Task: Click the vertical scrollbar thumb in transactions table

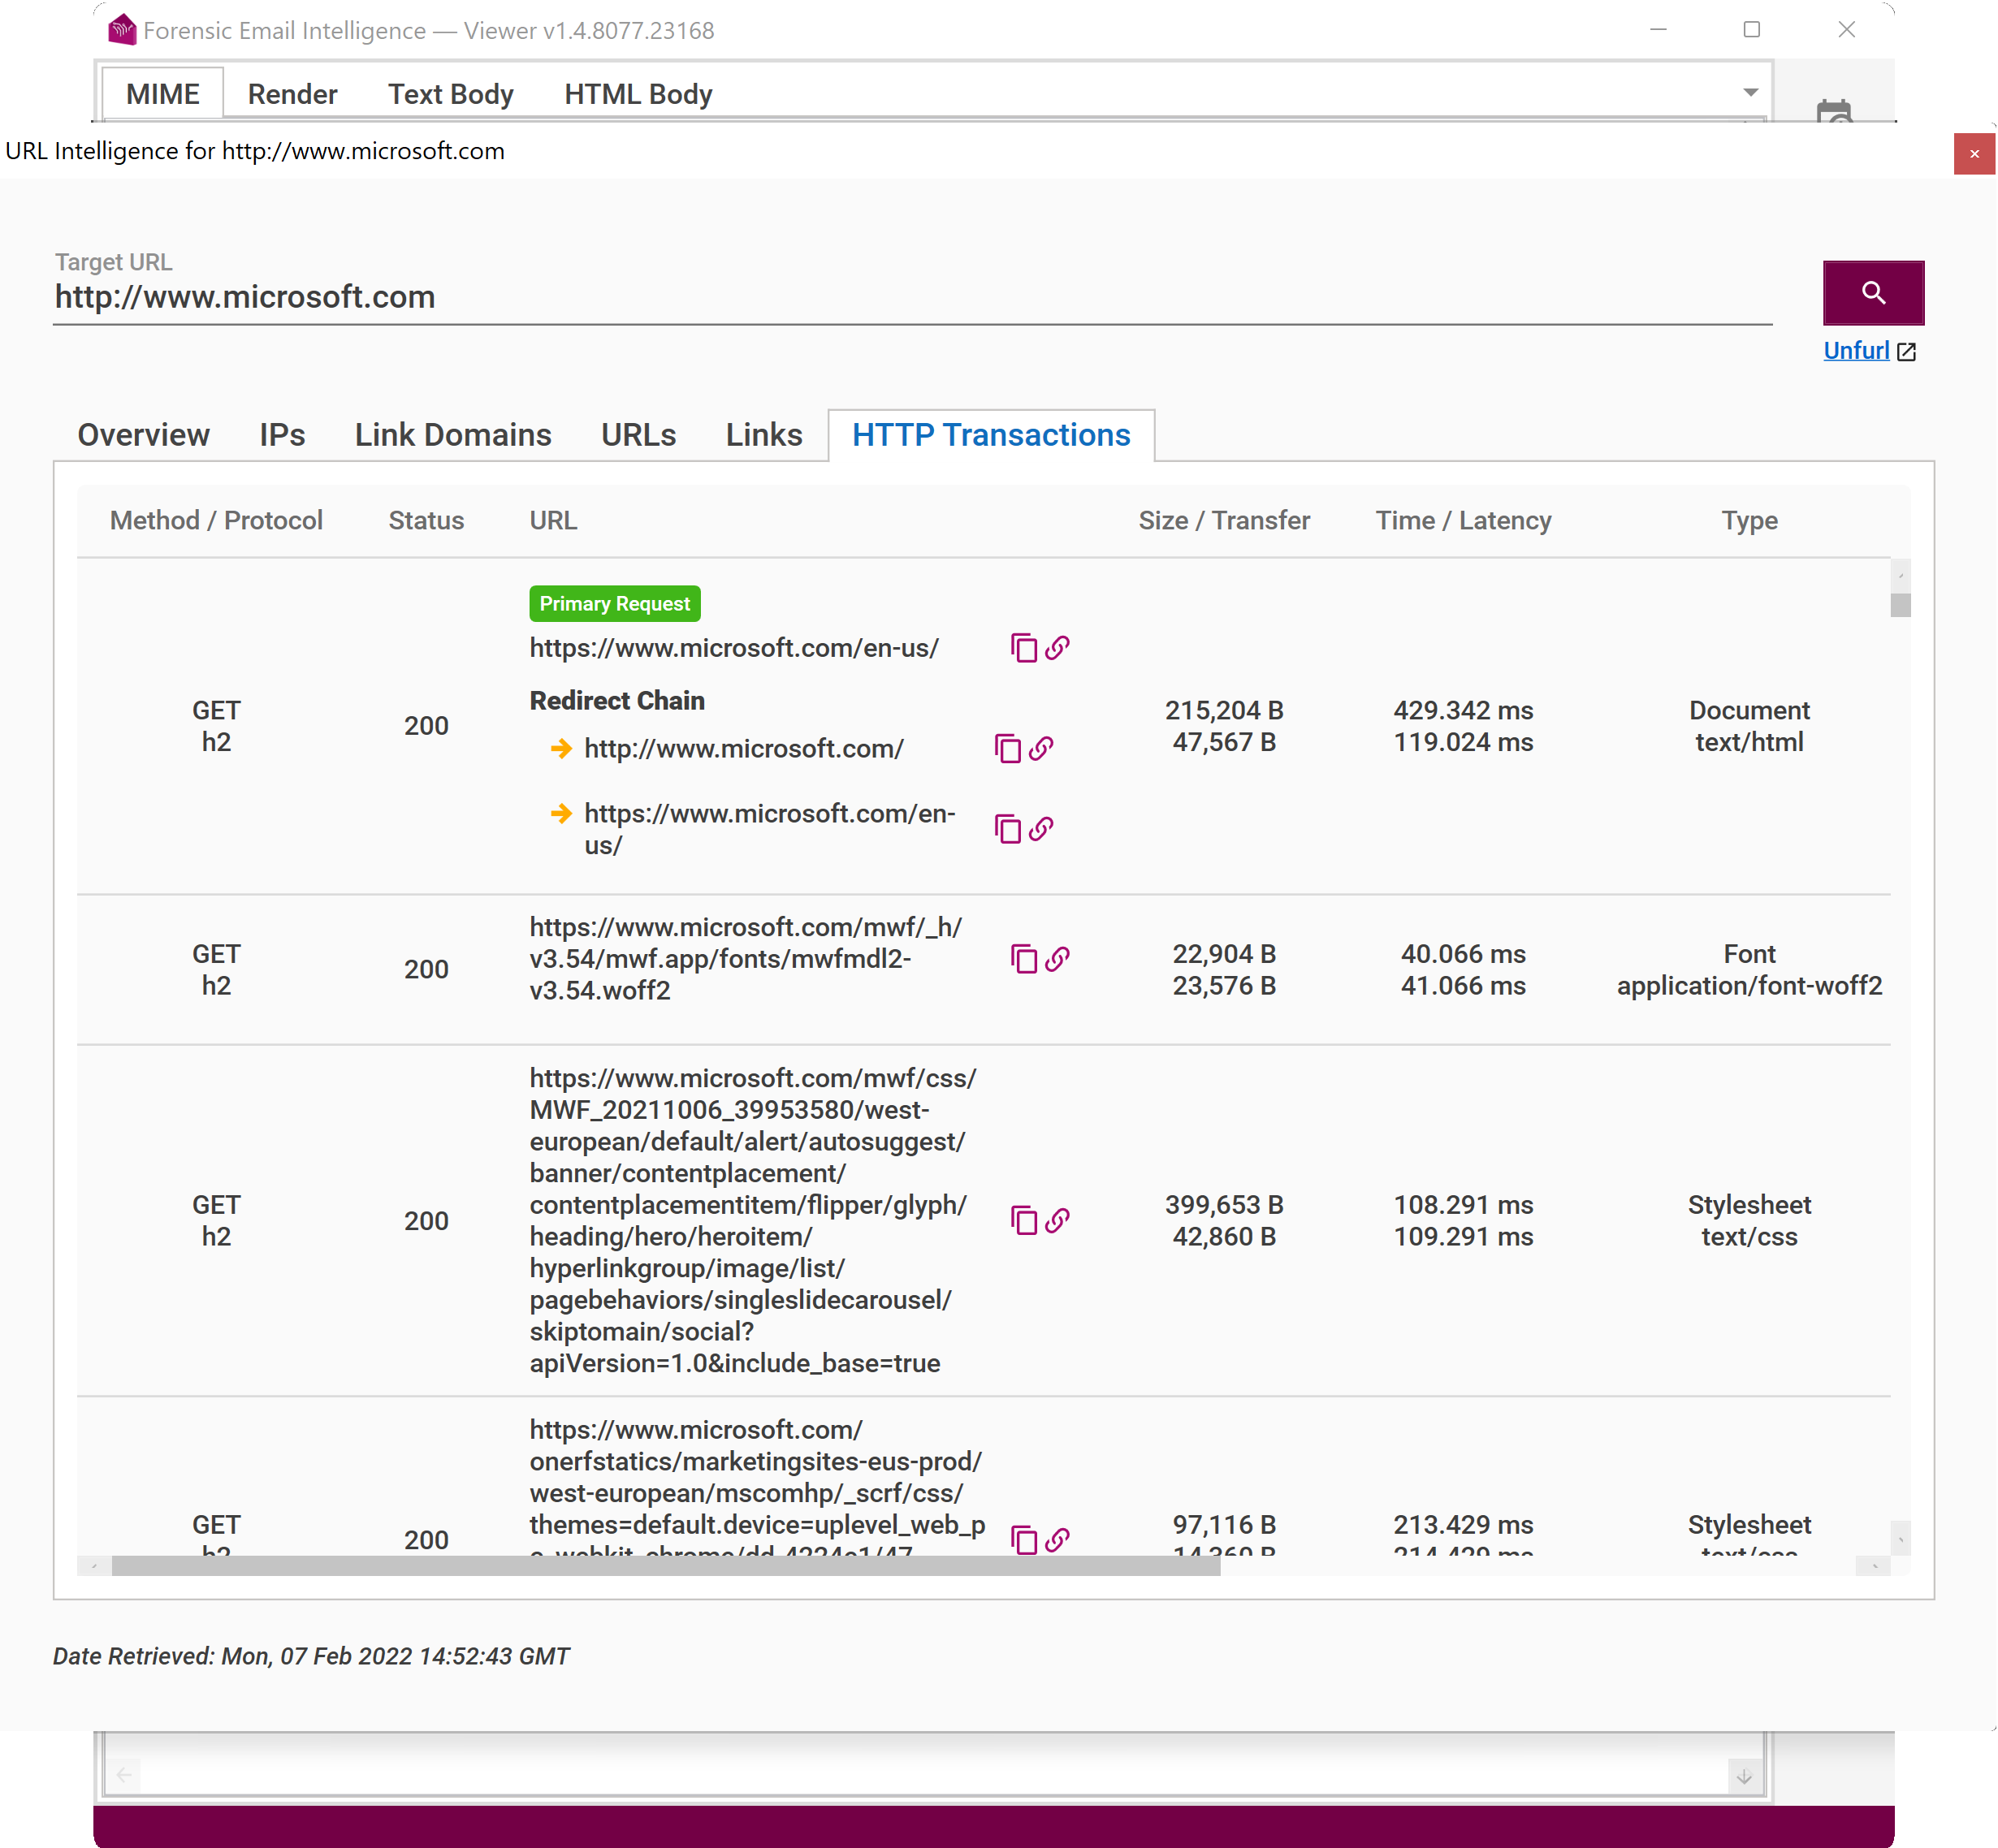Action: pos(1900,605)
